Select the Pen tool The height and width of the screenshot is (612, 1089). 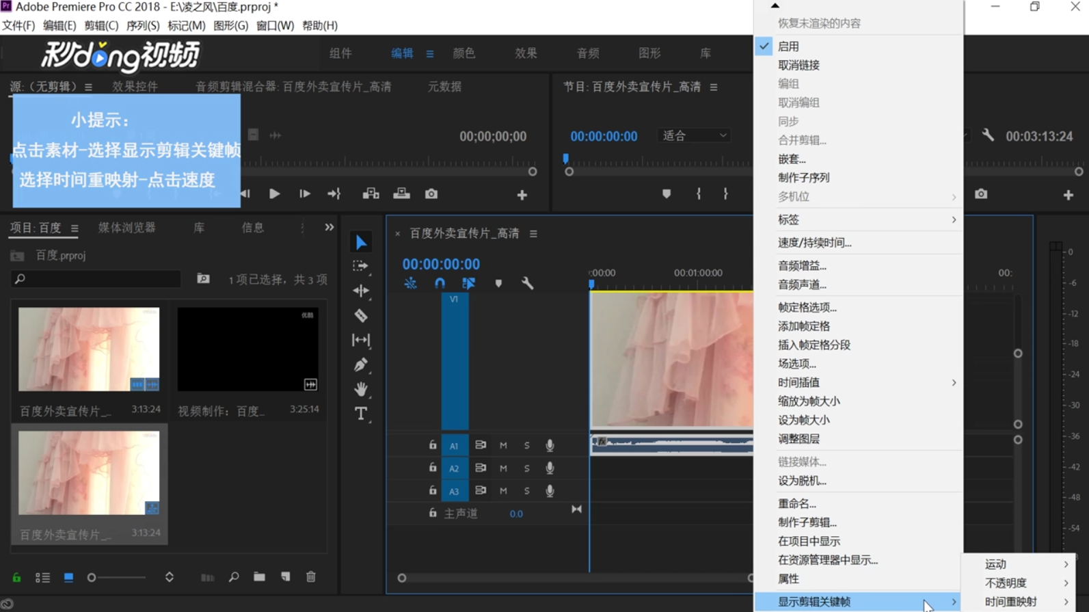[x=361, y=364]
